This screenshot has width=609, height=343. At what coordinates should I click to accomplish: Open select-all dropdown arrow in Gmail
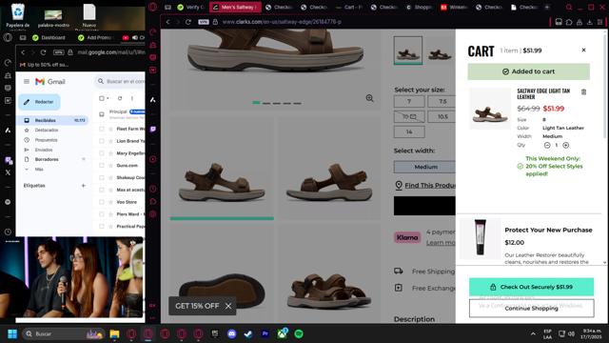tap(108, 98)
